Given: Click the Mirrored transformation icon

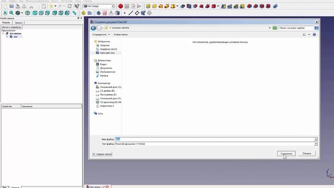Looking at the screenshot, I should pyautogui.click(x=223, y=6).
